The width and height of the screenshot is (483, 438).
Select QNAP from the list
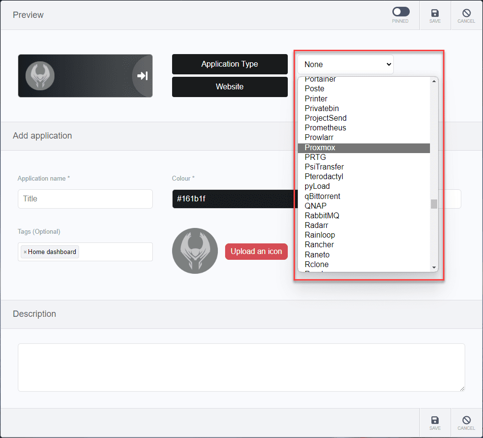[364, 206]
